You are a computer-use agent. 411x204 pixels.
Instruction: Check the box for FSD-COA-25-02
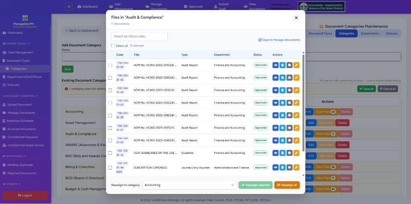(110, 78)
